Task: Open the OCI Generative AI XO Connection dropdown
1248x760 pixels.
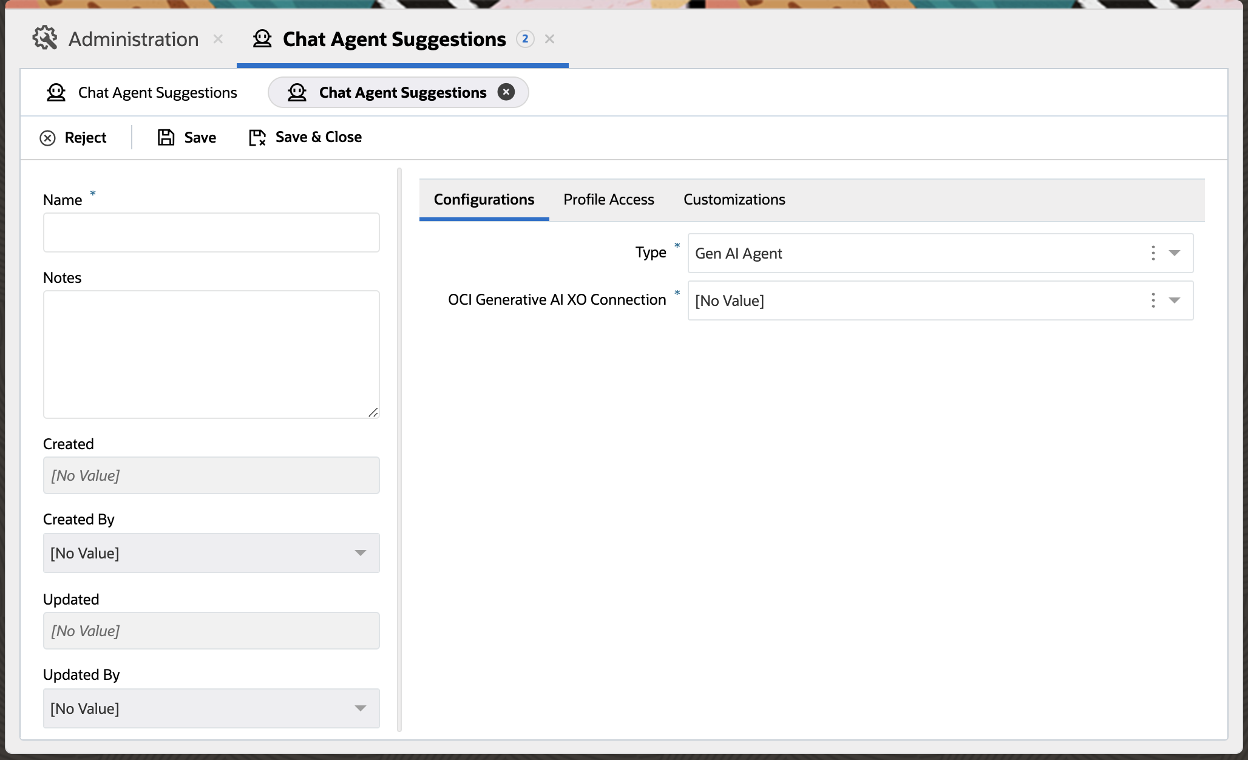Action: click(1175, 300)
